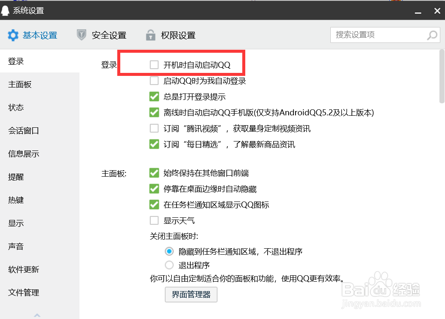
Task: Uncheck 总是打开登录提示
Action: [154, 96]
